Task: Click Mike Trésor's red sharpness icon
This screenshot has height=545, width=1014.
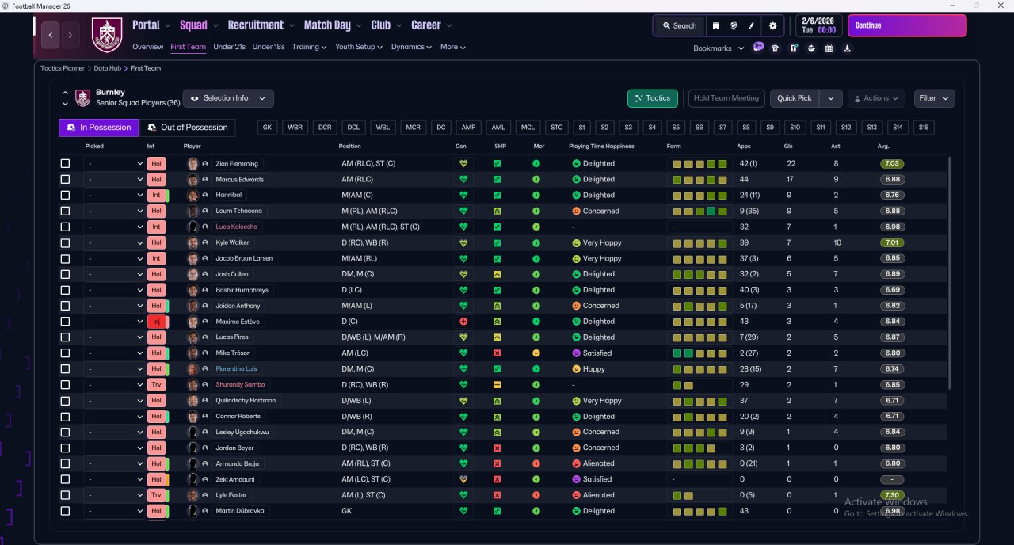Action: click(x=497, y=353)
